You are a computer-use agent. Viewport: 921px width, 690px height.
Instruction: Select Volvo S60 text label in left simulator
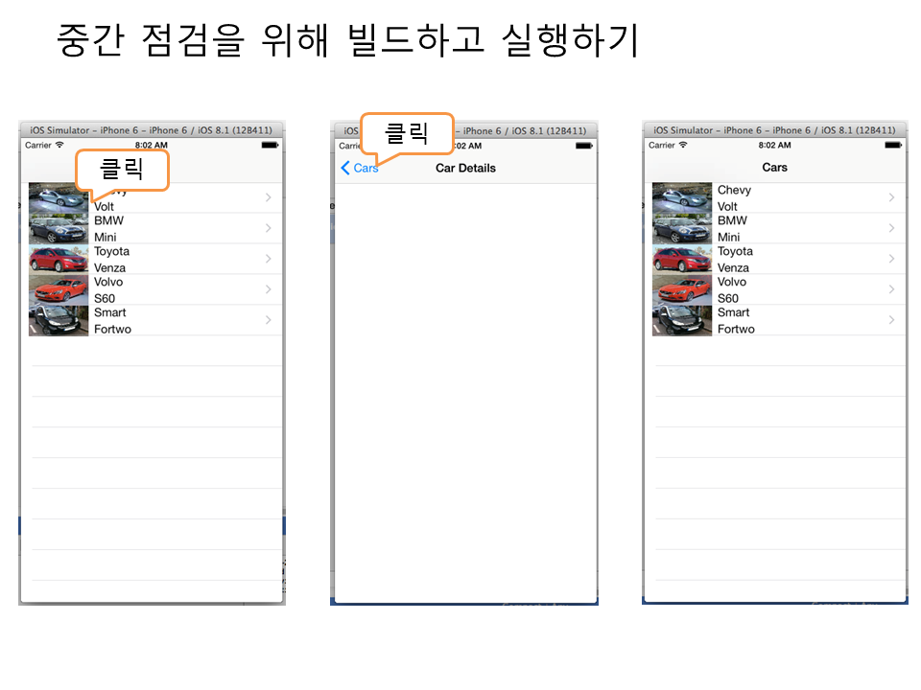click(x=108, y=289)
